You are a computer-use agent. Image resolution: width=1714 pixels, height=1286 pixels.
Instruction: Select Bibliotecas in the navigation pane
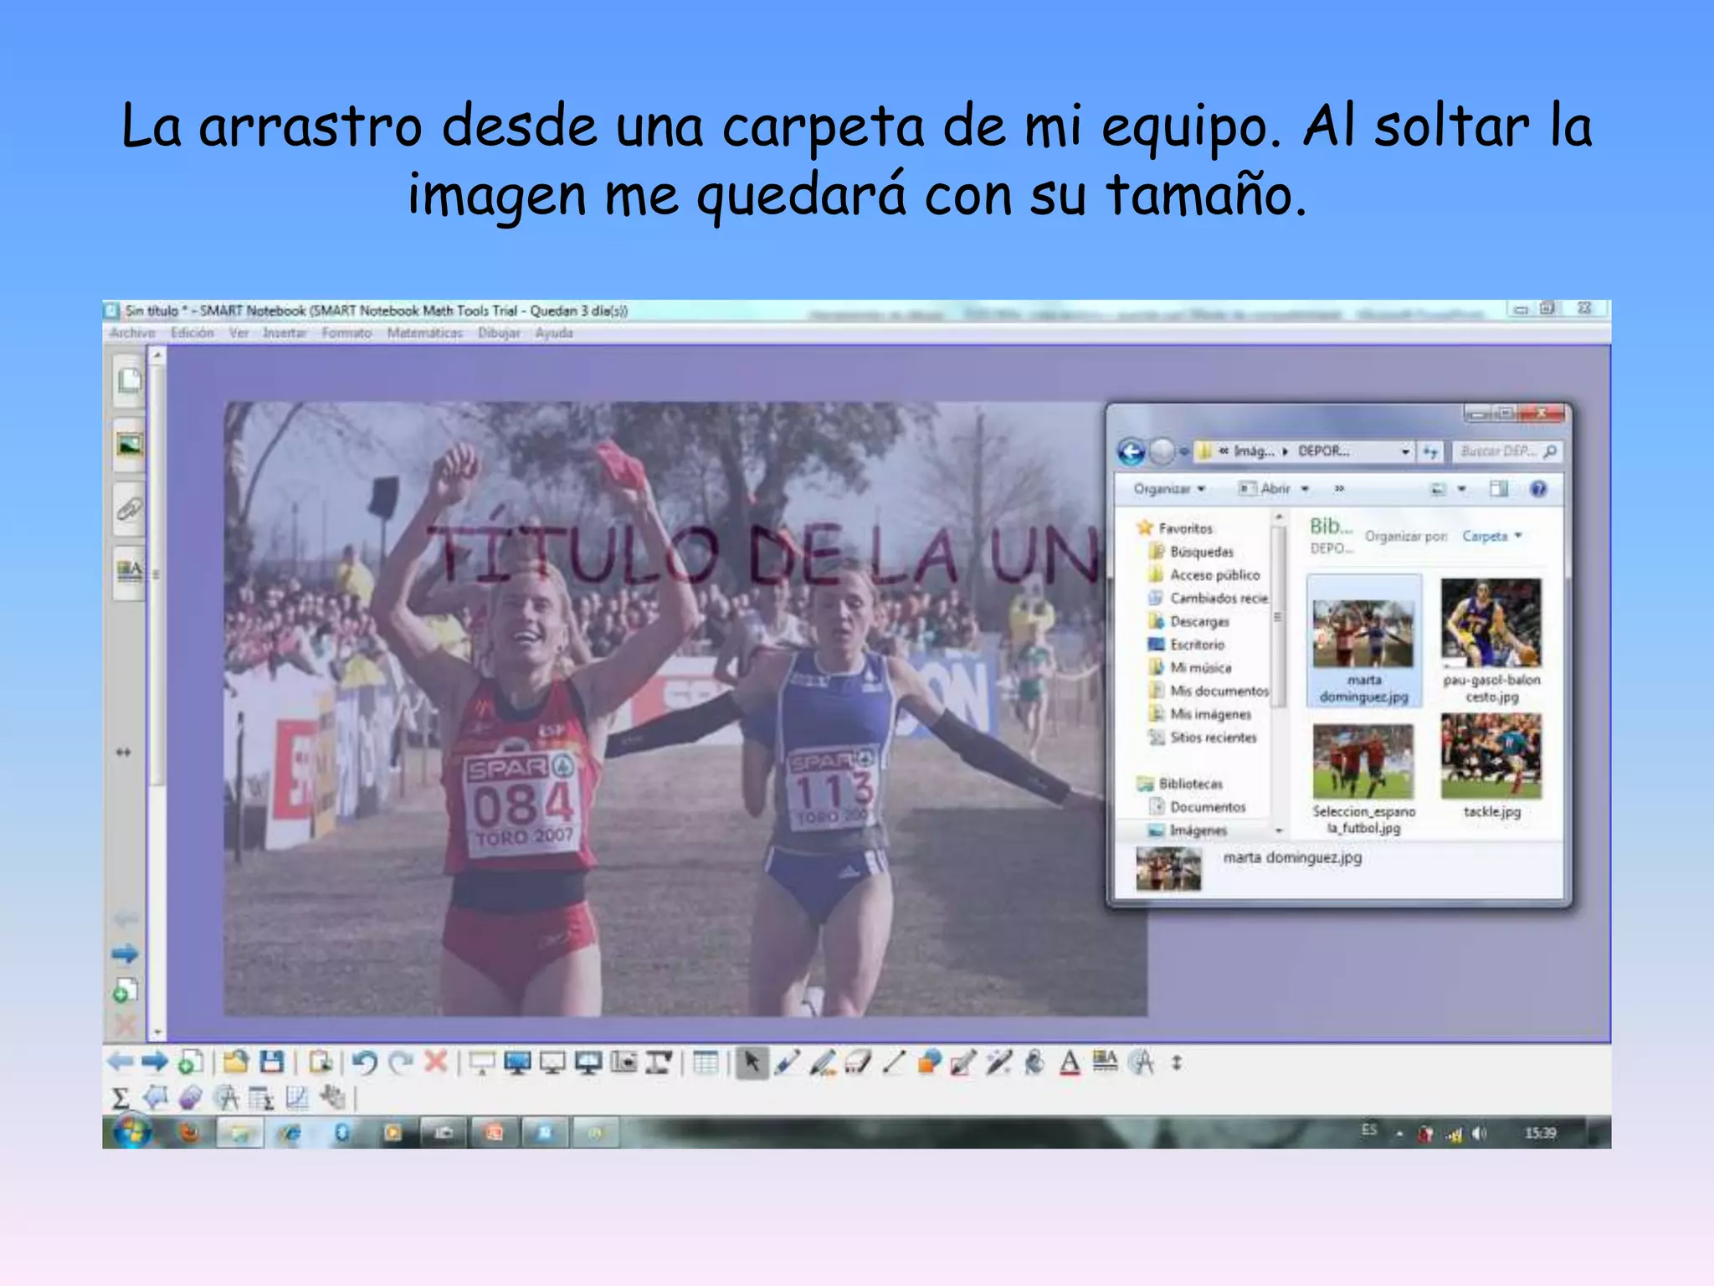click(1190, 784)
